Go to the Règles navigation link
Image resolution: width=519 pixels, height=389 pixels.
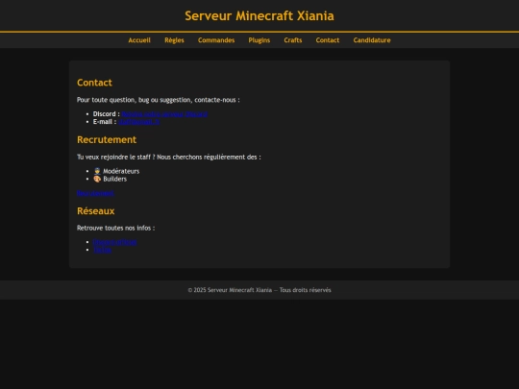click(174, 40)
